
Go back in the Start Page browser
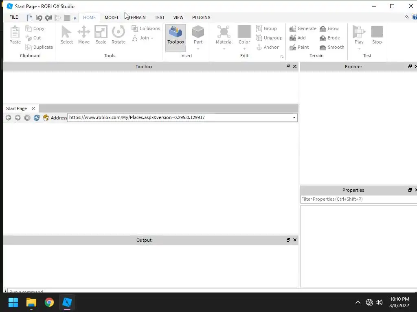pos(8,117)
